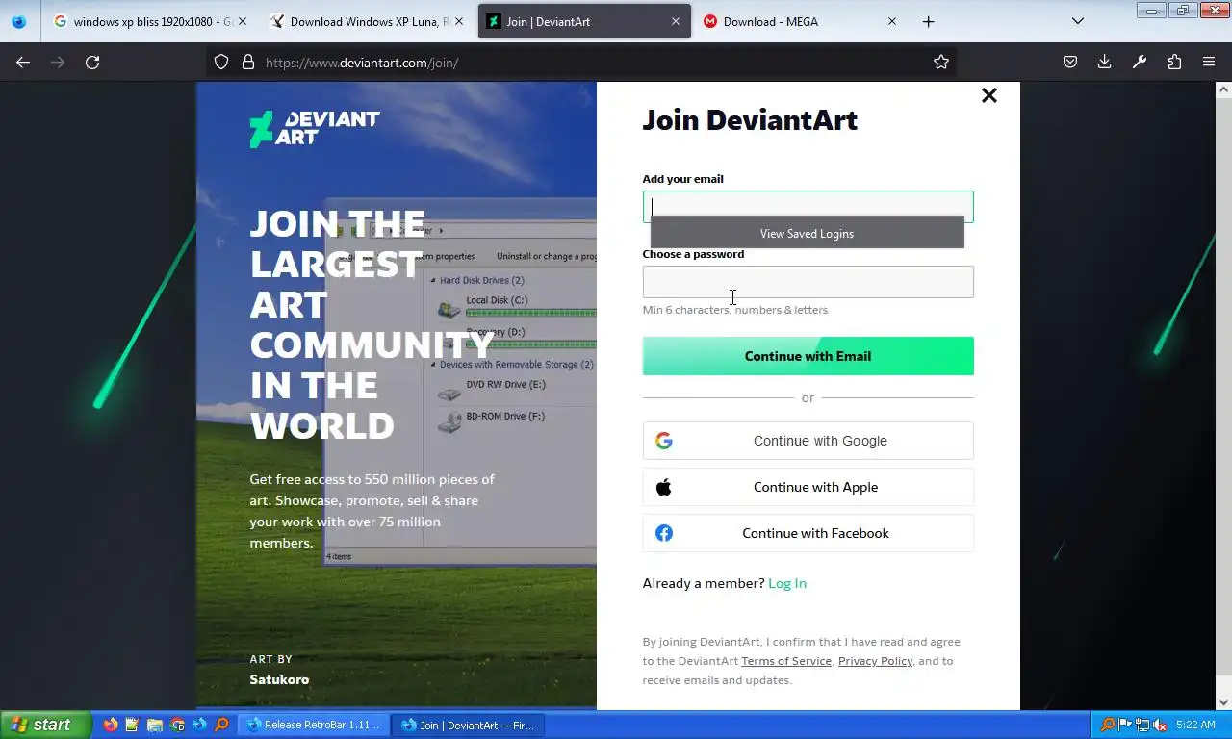
Task: Close the windows xp bliss Google tab
Action: 242,21
